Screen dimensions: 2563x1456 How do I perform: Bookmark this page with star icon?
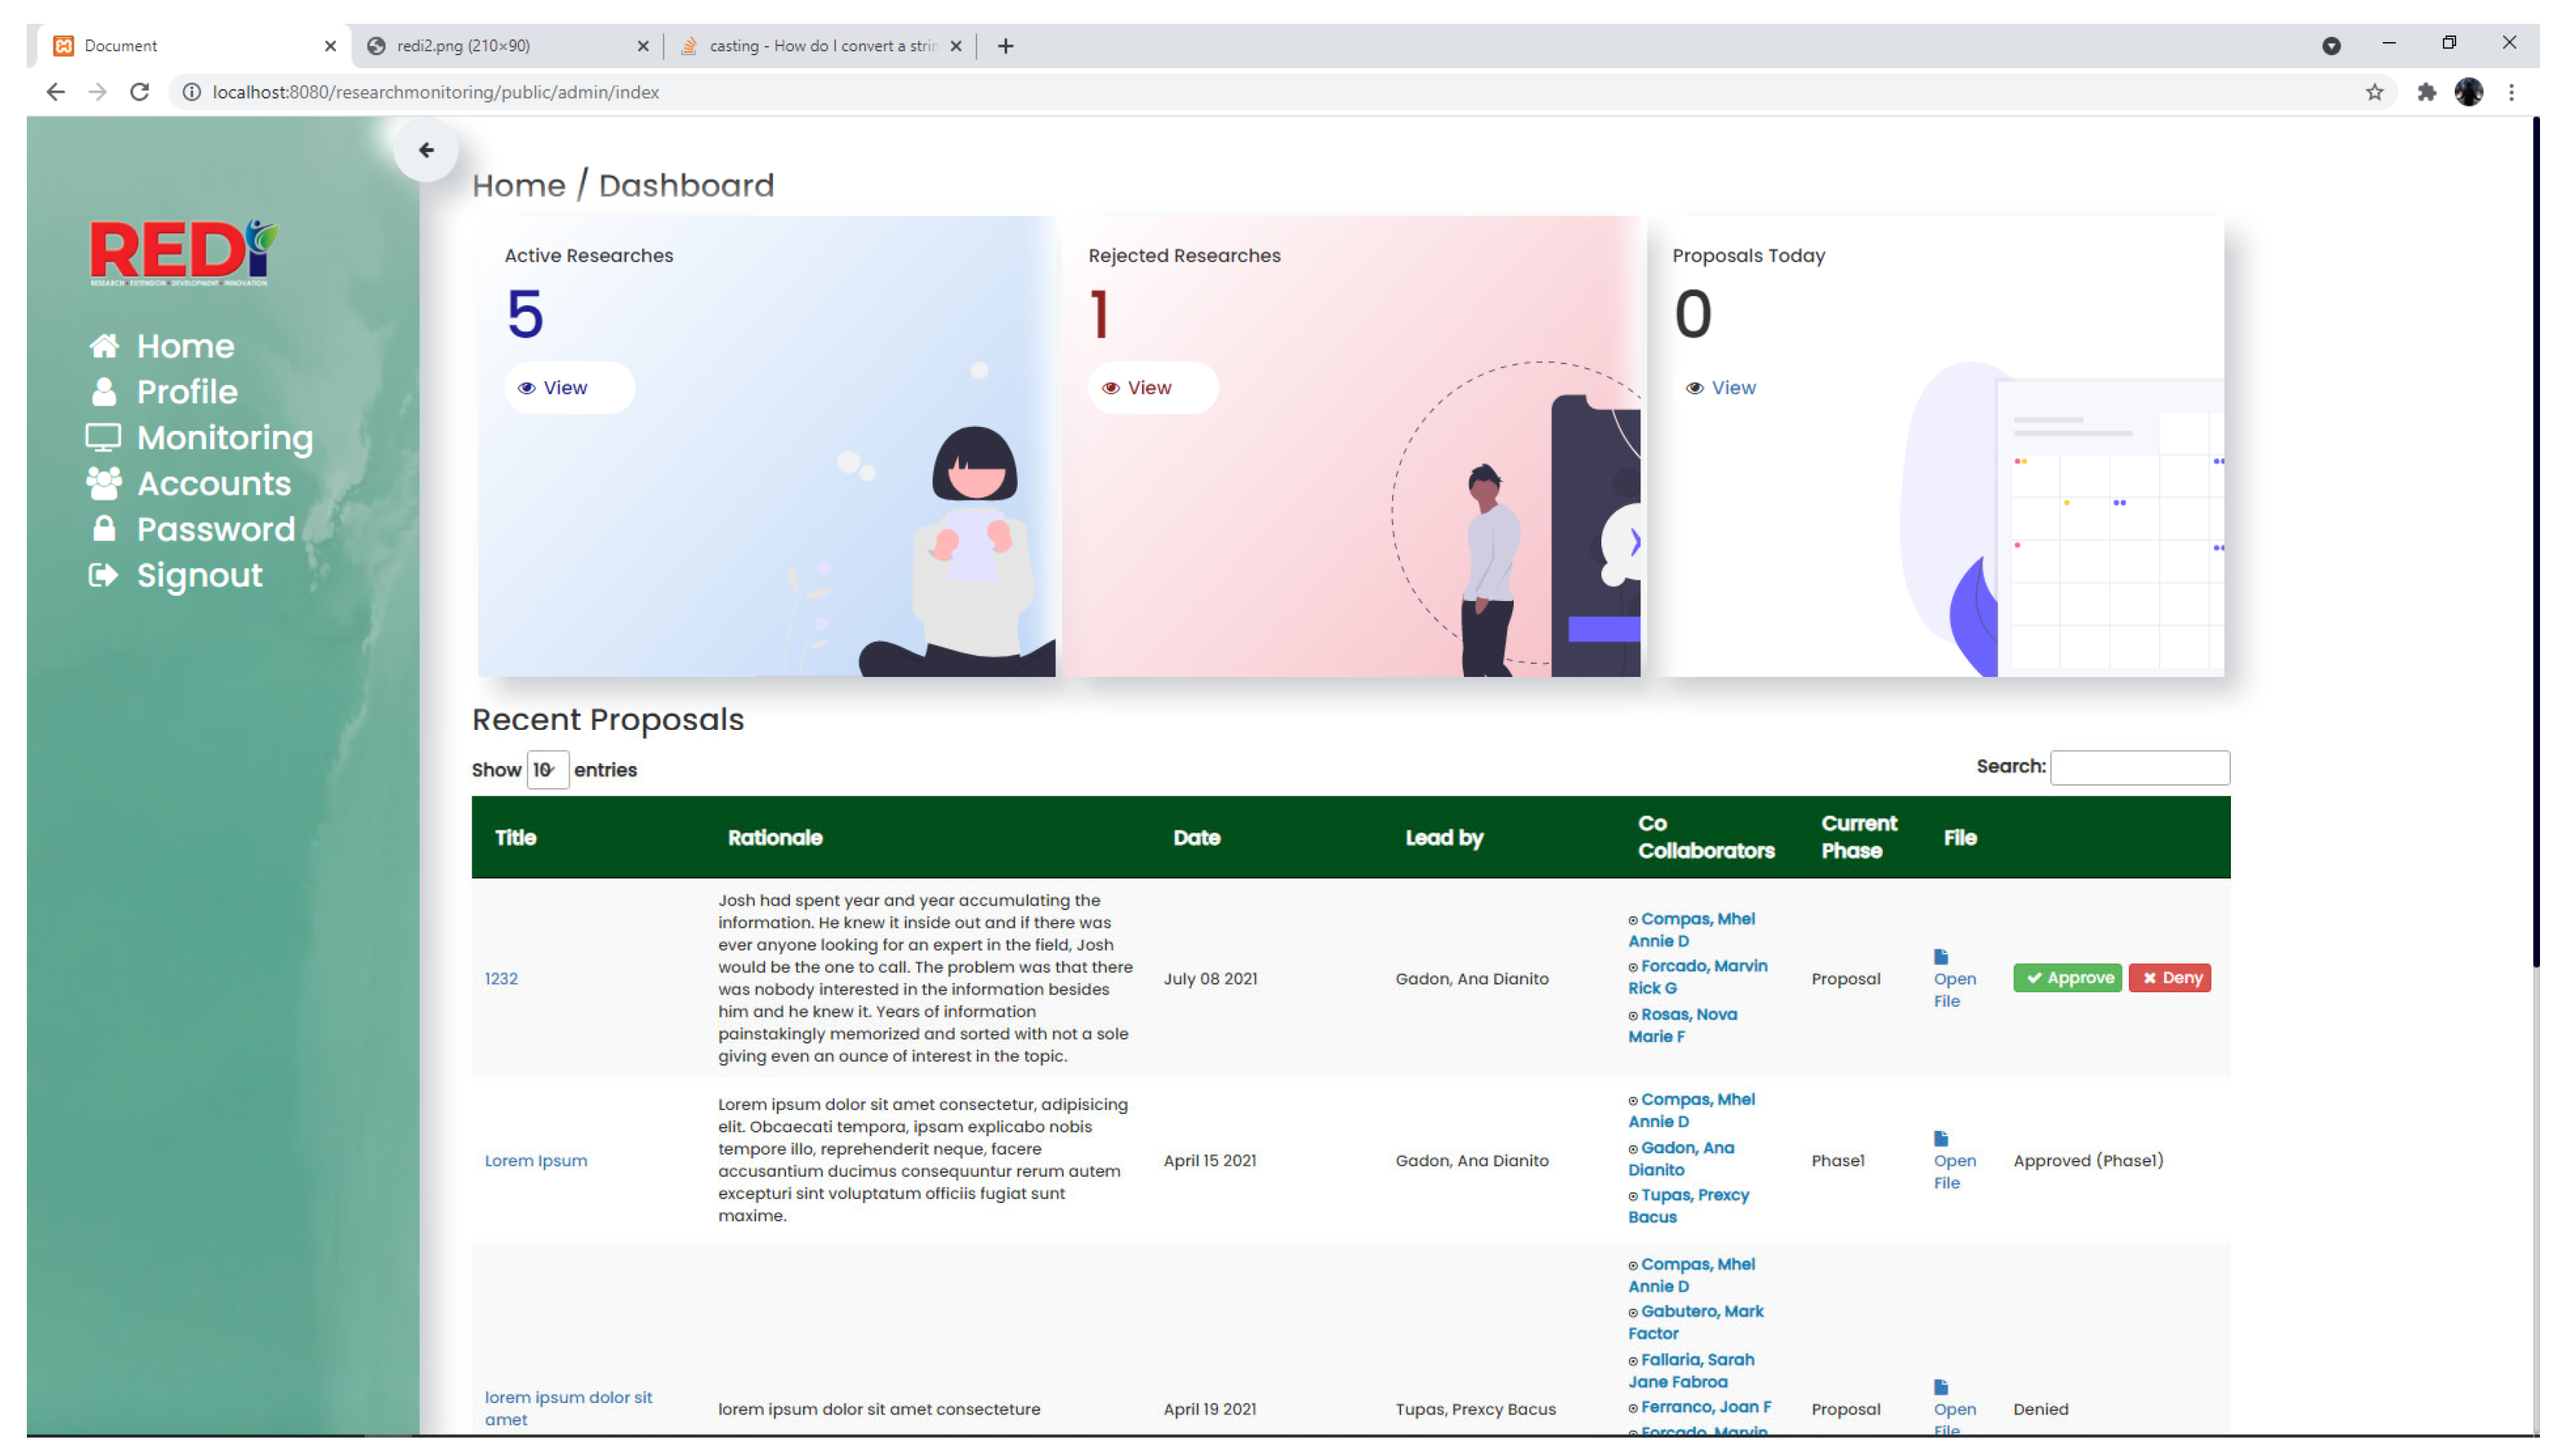click(2374, 92)
